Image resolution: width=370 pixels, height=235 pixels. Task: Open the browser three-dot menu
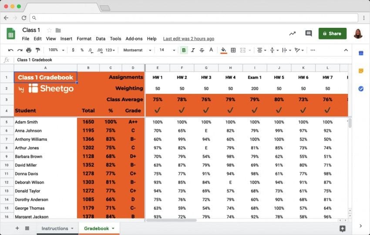(x=364, y=18)
